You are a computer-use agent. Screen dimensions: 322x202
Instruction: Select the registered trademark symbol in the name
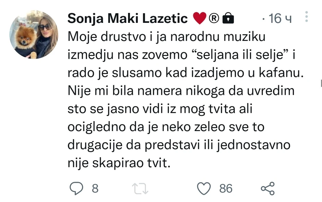pos(215,18)
